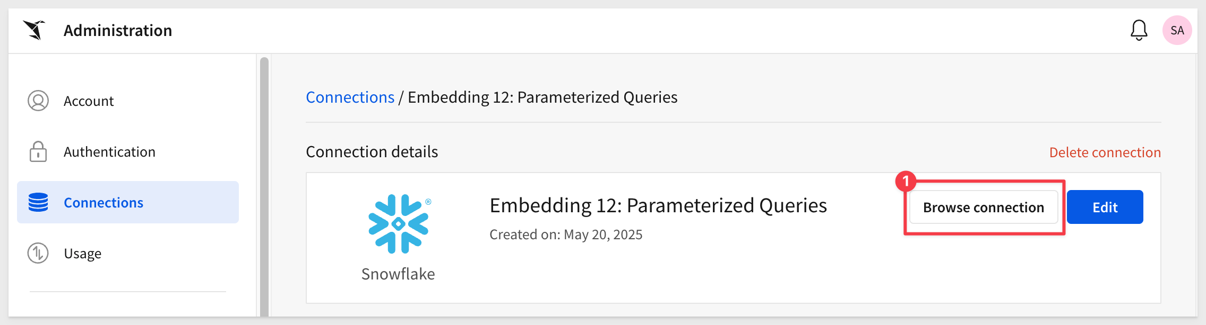The width and height of the screenshot is (1206, 325).
Task: Click the Authentication lock icon
Action: (38, 151)
